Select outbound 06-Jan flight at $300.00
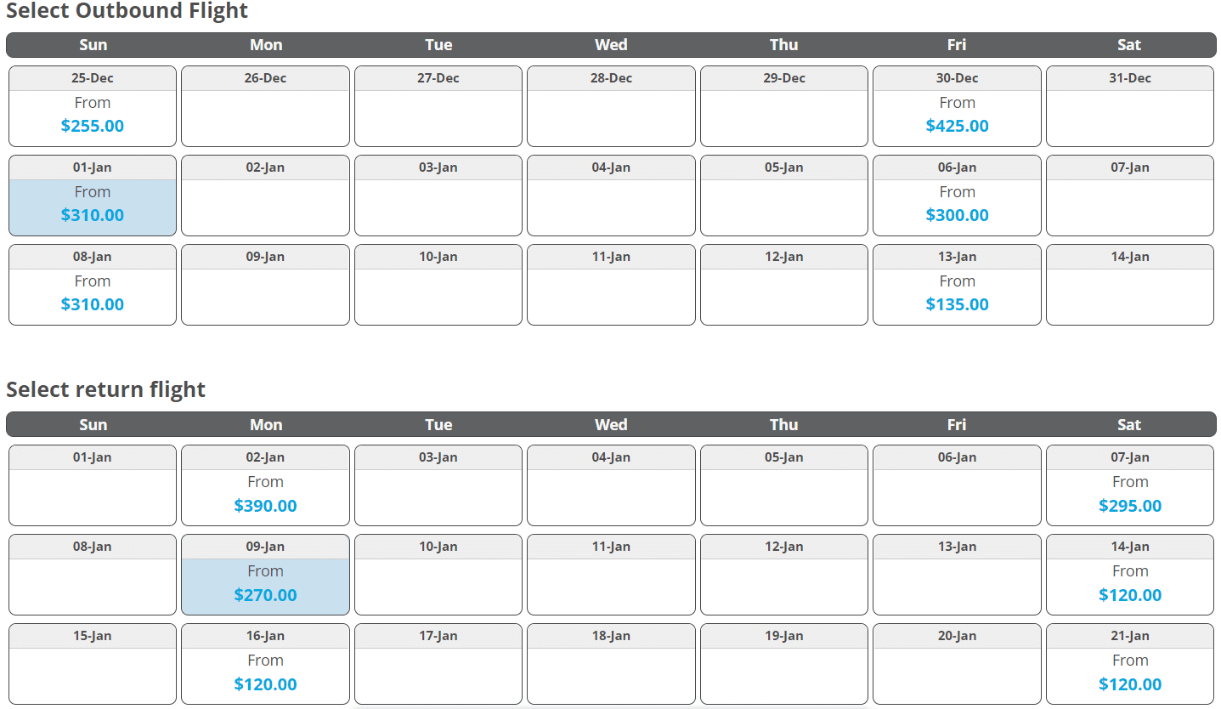Image resolution: width=1221 pixels, height=709 pixels. pyautogui.click(x=957, y=205)
